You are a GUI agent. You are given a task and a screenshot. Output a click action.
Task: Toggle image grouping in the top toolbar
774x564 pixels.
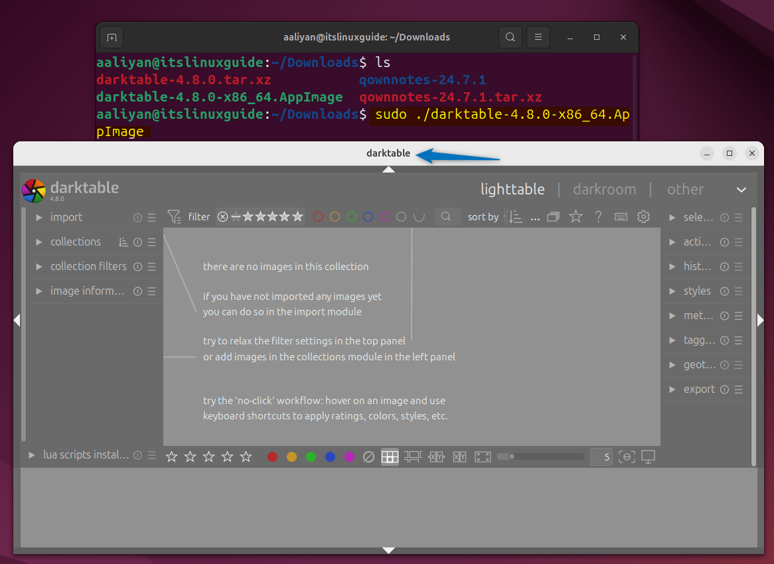[x=553, y=216]
